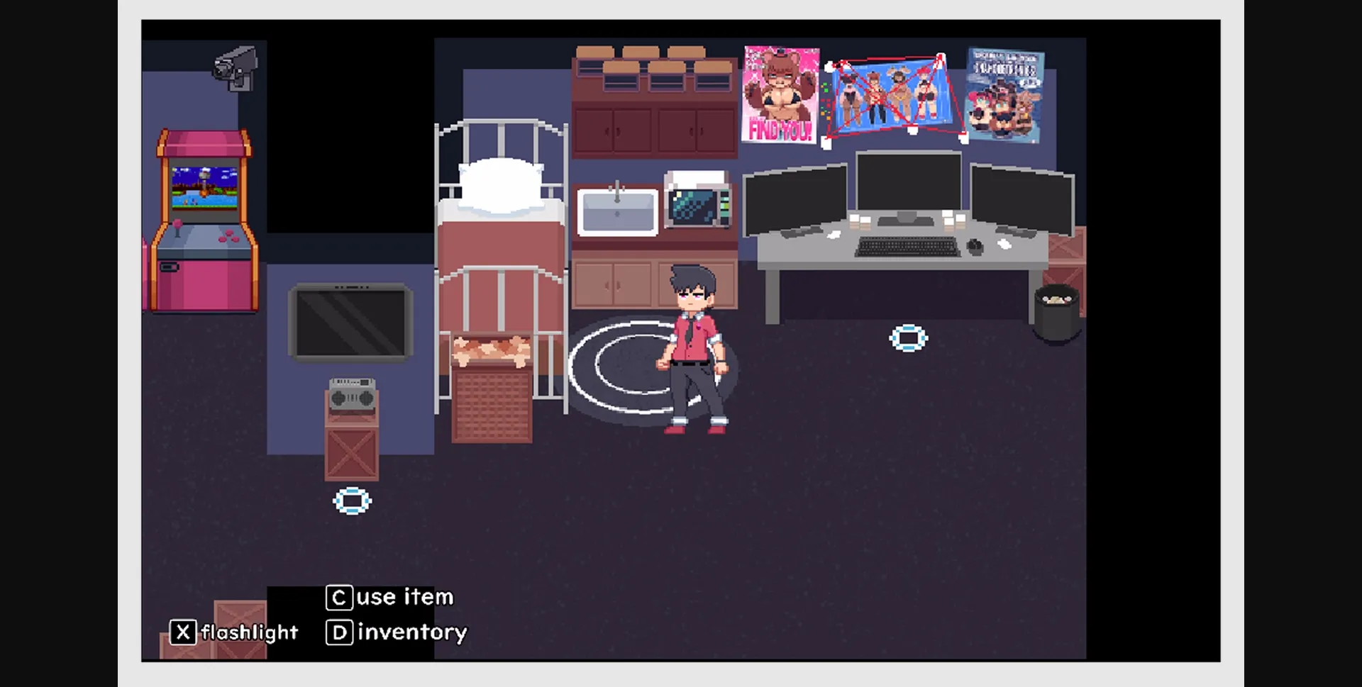Select the security camera in the corner
The height and width of the screenshot is (687, 1362).
click(x=234, y=67)
